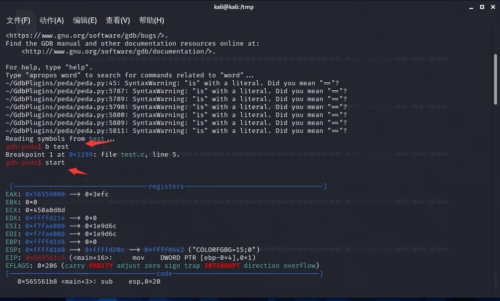This screenshot has height=301, width=500.
Task: Click breakpoint address 0×1199
Action: [81, 155]
